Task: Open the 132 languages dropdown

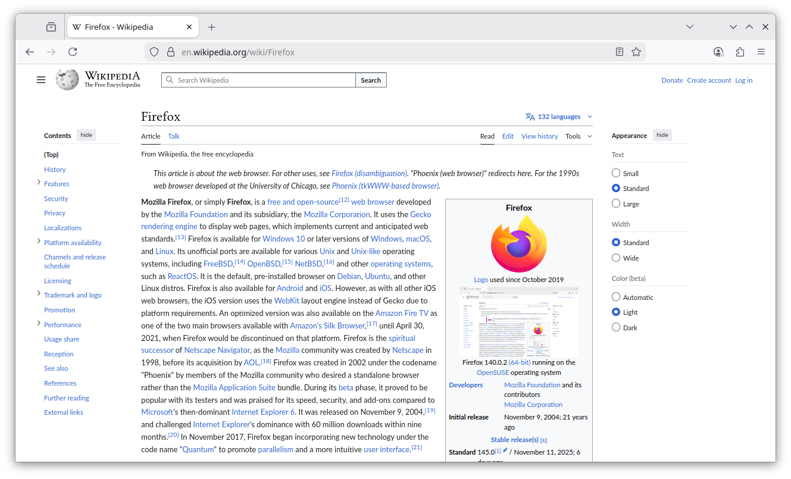Action: (x=558, y=117)
